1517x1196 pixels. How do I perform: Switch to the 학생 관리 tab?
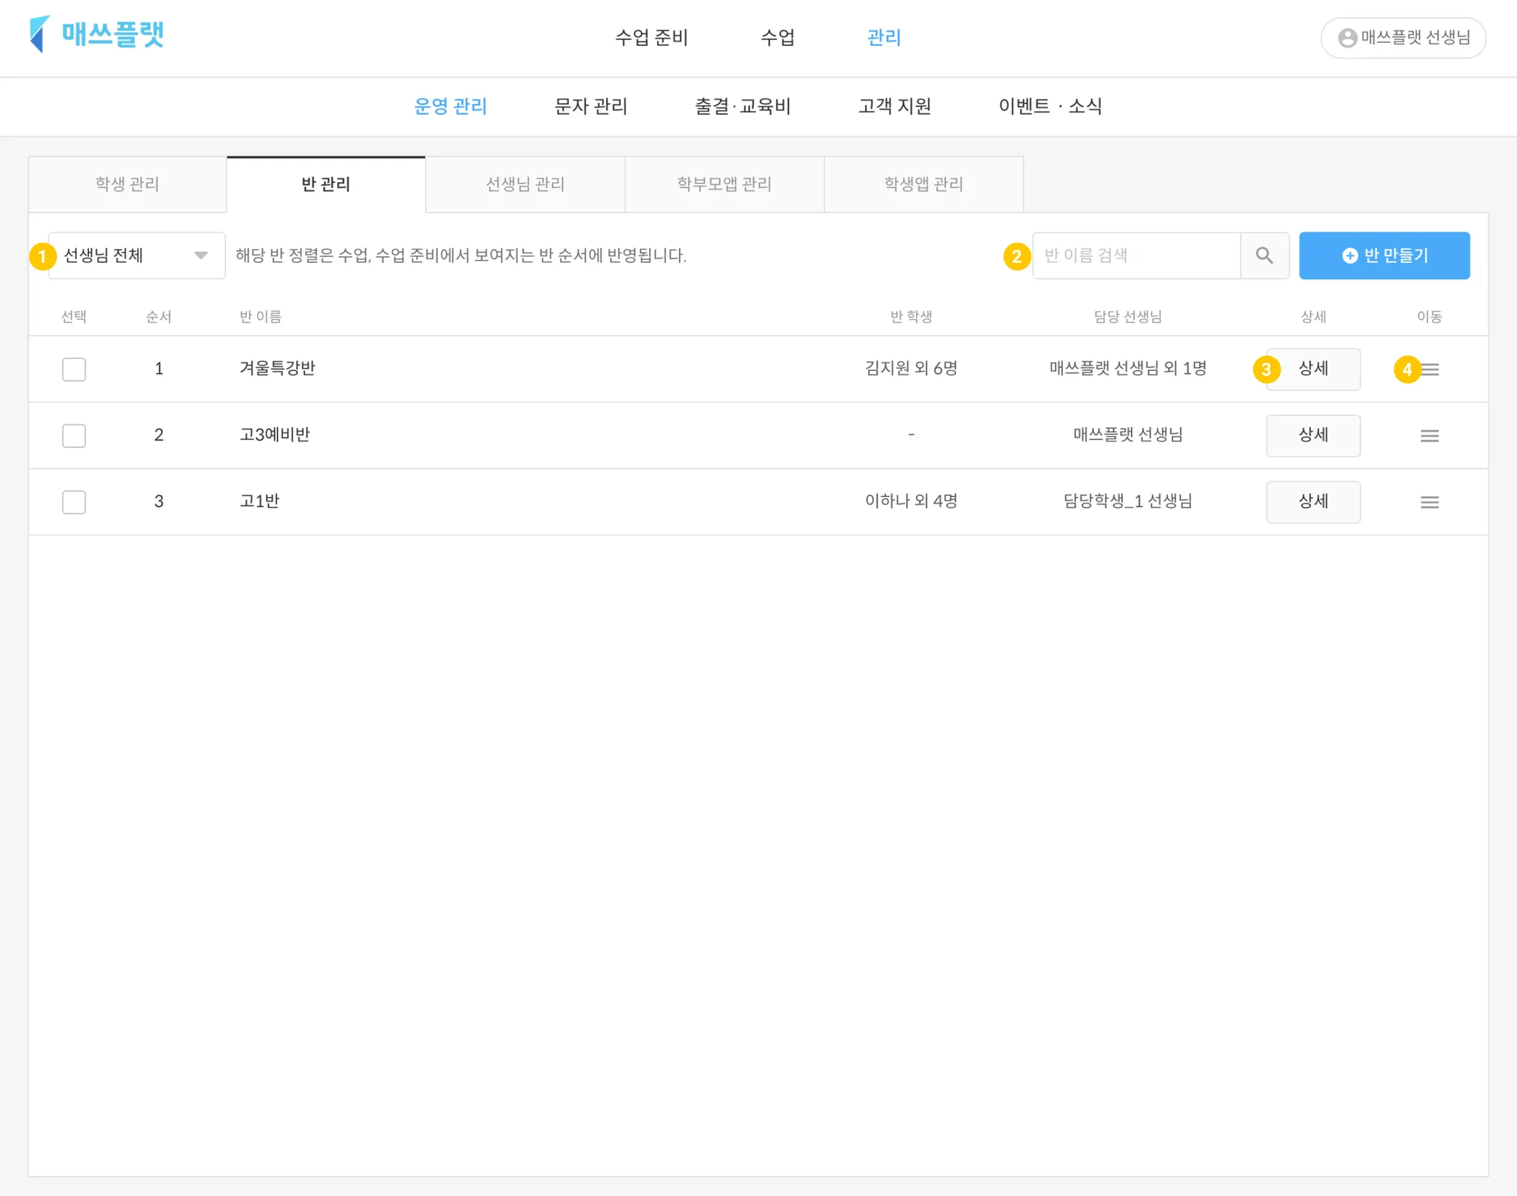pyautogui.click(x=127, y=184)
